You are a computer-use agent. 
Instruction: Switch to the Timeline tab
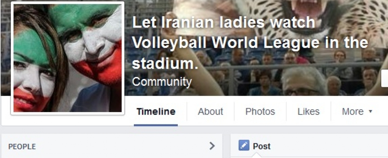click(x=156, y=111)
